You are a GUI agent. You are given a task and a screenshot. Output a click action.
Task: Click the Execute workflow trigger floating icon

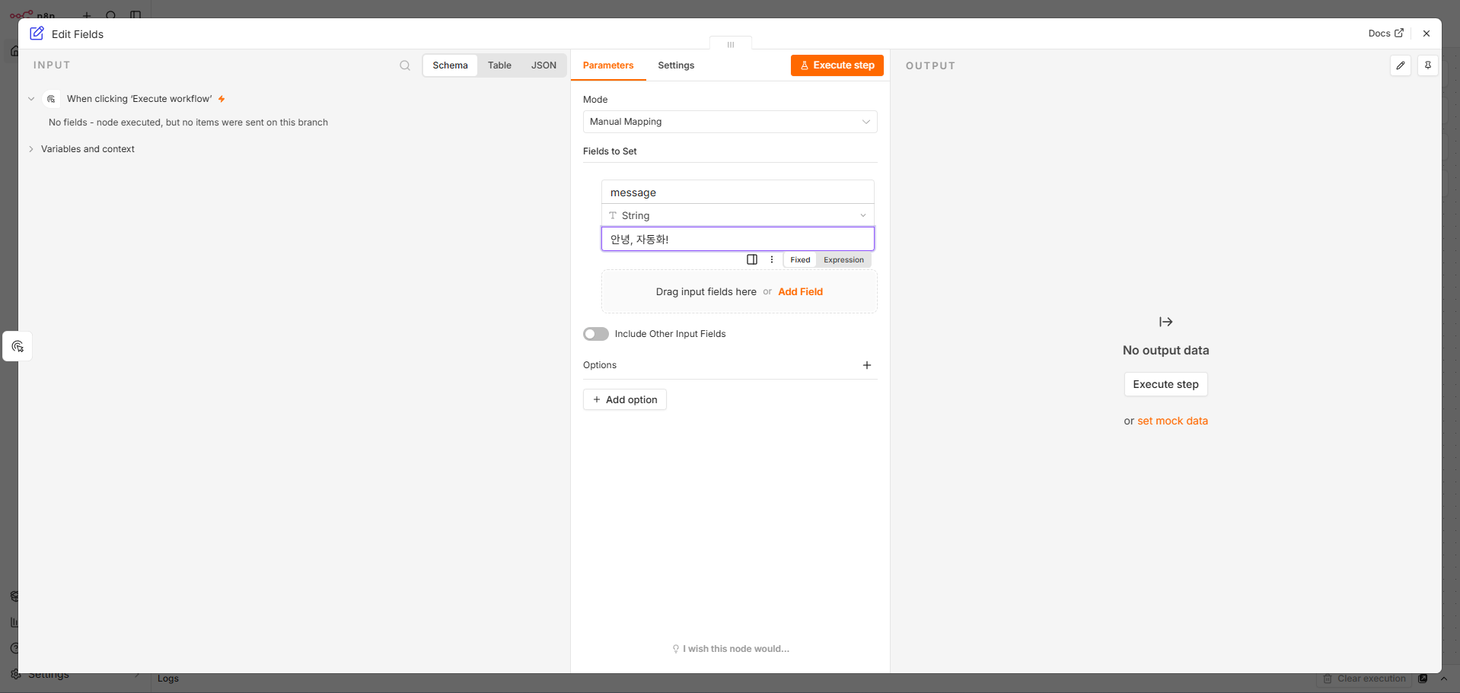18,346
